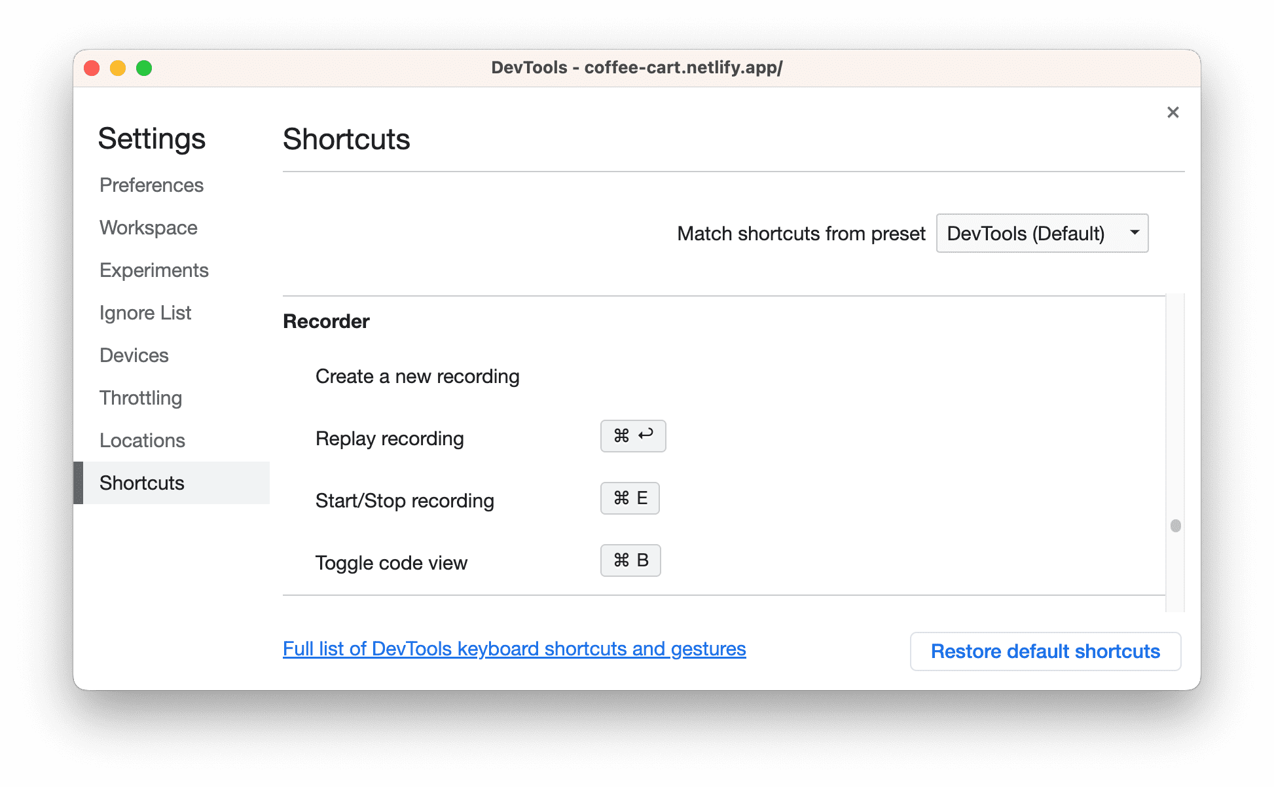Click the Create a new recording option
The height and width of the screenshot is (787, 1274).
(x=418, y=376)
